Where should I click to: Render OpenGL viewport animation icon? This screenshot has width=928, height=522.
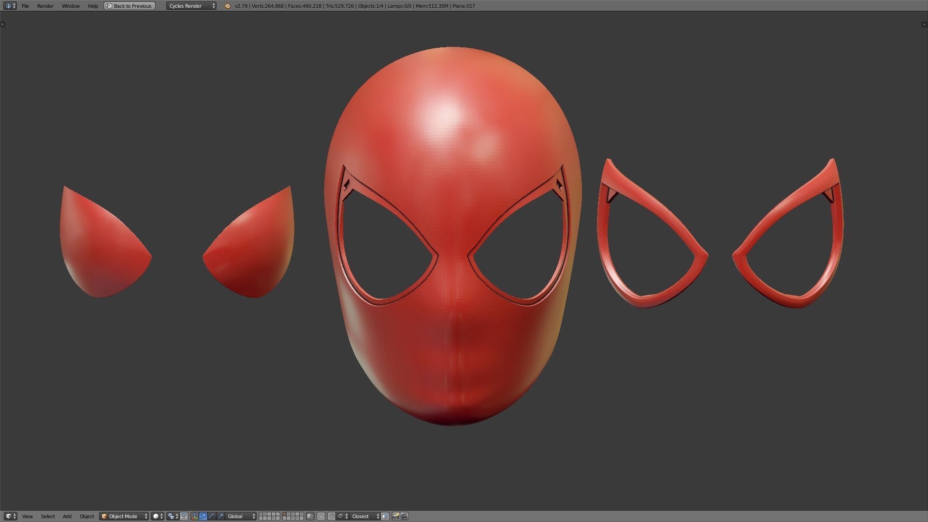click(405, 516)
